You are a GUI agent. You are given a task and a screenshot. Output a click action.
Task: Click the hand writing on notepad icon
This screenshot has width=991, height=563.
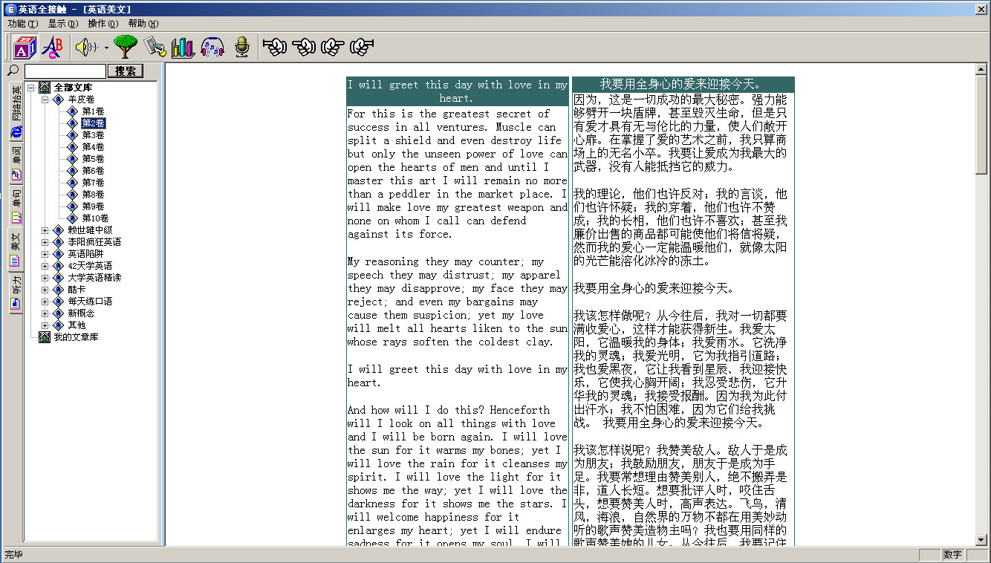[155, 48]
